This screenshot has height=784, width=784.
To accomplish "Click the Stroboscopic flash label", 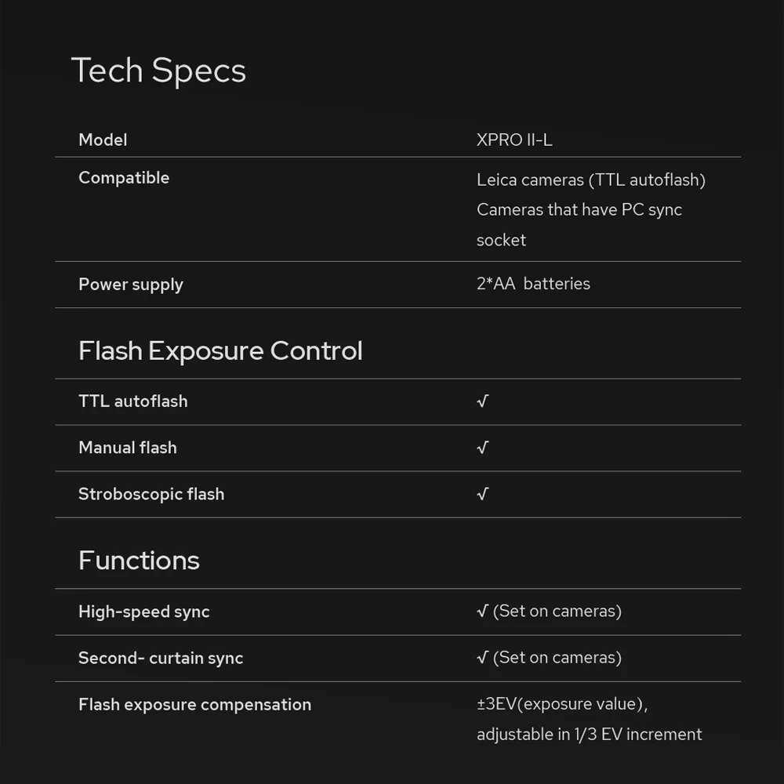I will coord(151,494).
